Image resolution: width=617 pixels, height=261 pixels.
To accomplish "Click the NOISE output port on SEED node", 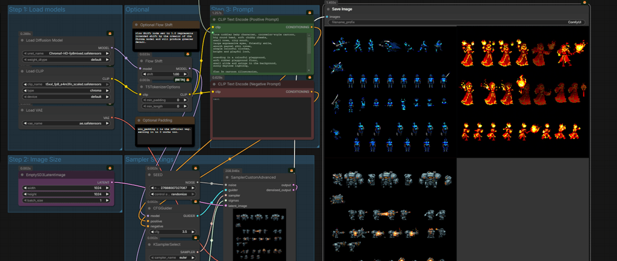I will point(198,182).
